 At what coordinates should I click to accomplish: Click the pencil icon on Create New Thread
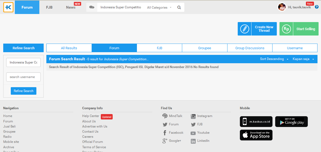click(244, 29)
